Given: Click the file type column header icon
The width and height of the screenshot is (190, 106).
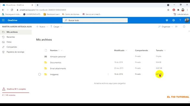Looking at the screenshot, I should pos(46,50).
